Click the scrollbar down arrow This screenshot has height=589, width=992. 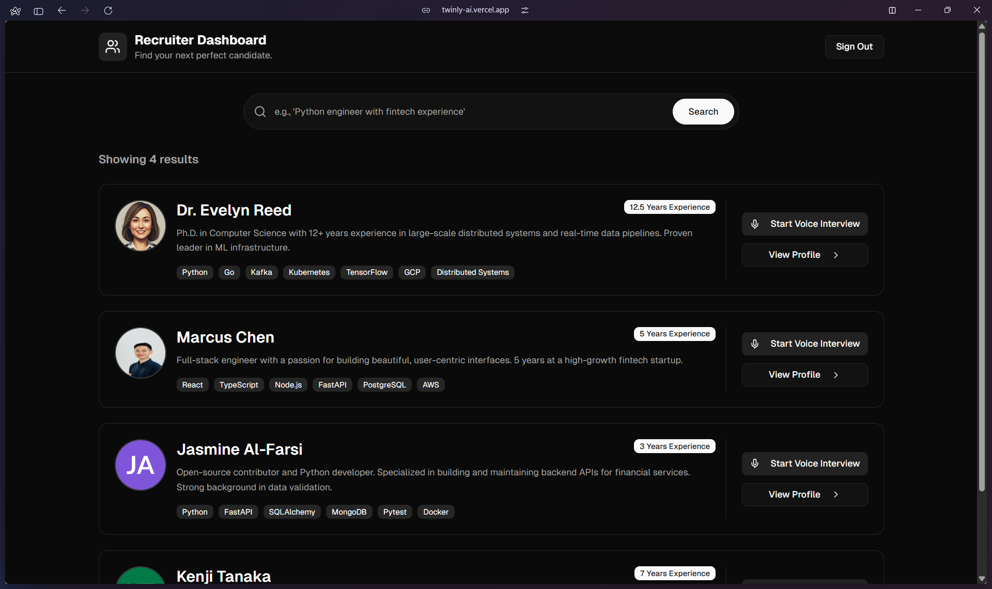[982, 579]
